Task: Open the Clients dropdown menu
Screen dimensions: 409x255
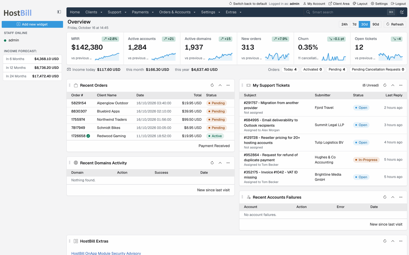Action: pos(94,12)
